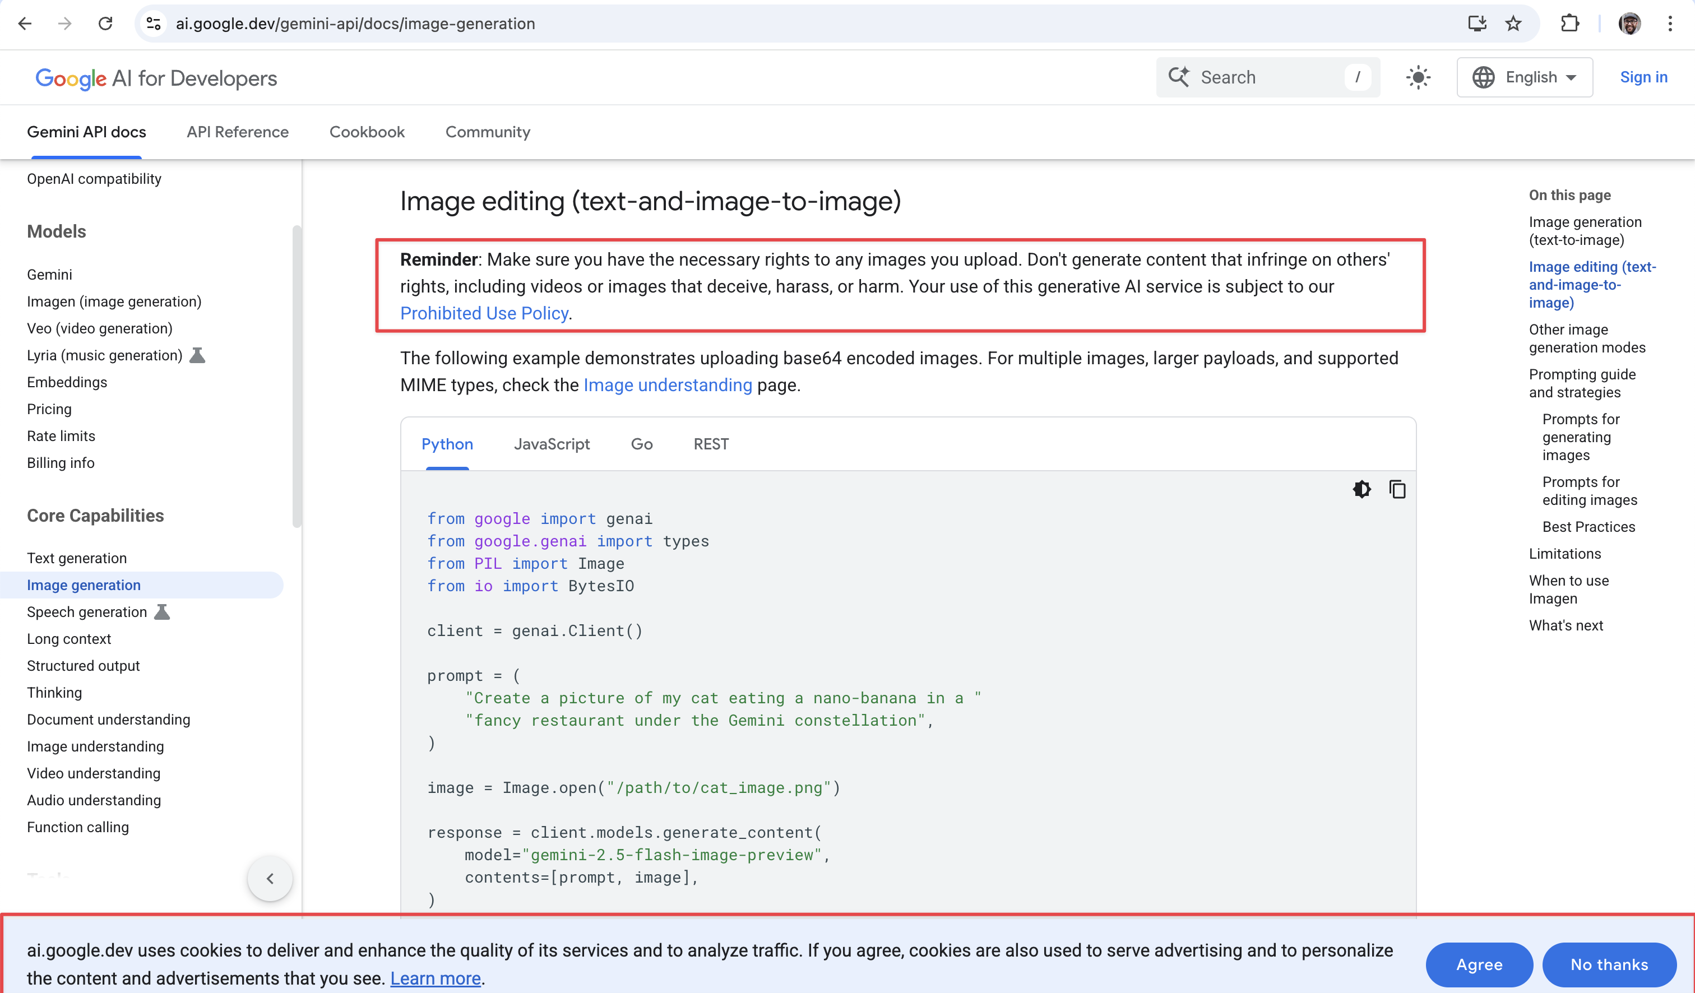The image size is (1695, 993).
Task: Open Function calling in sidebar
Action: (x=78, y=827)
